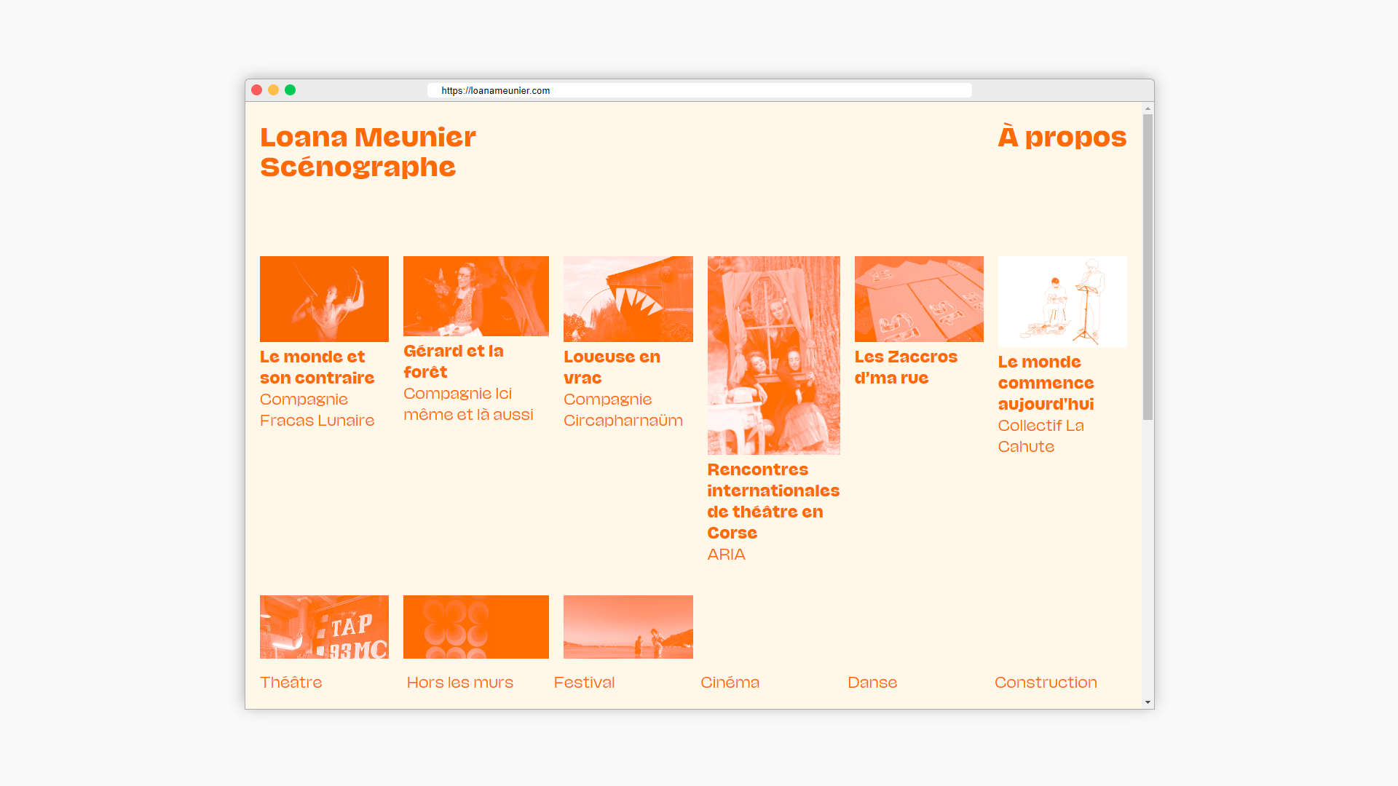Open Loueuse en vrac shark-mouth image

tap(628, 299)
